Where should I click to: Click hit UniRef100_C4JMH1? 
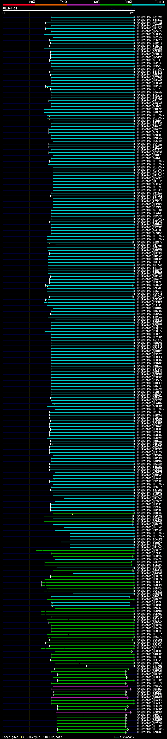[150, 666]
